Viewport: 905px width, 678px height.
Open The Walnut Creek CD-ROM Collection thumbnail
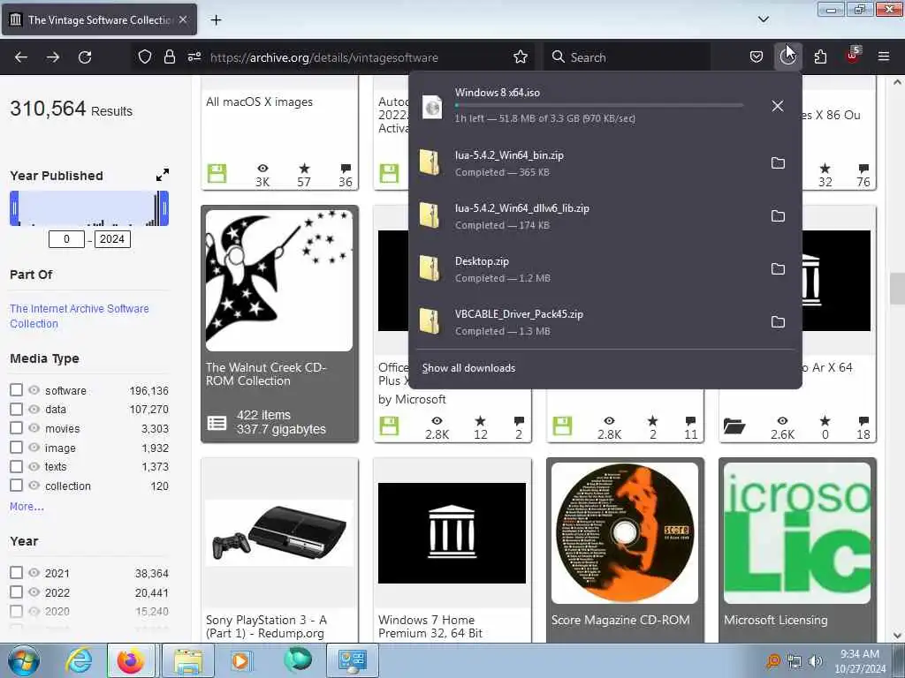(x=279, y=280)
